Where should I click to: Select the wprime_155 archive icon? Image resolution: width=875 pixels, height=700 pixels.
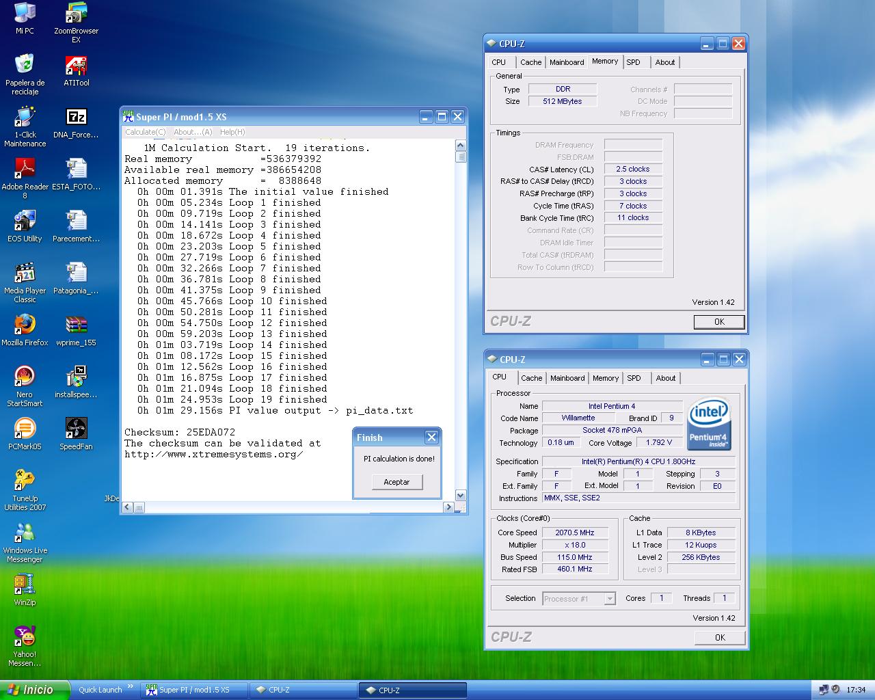[76, 330]
